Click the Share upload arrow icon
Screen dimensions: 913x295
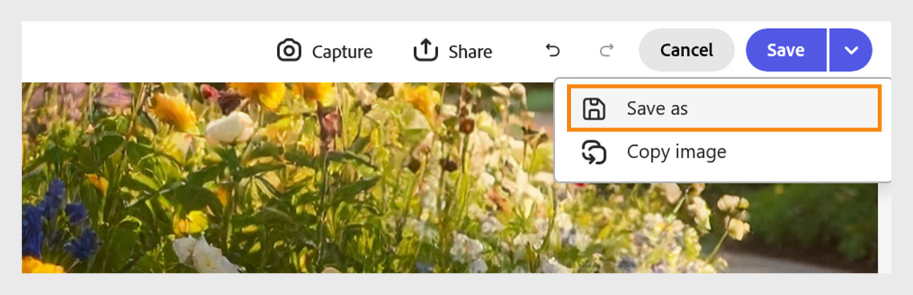click(x=426, y=50)
